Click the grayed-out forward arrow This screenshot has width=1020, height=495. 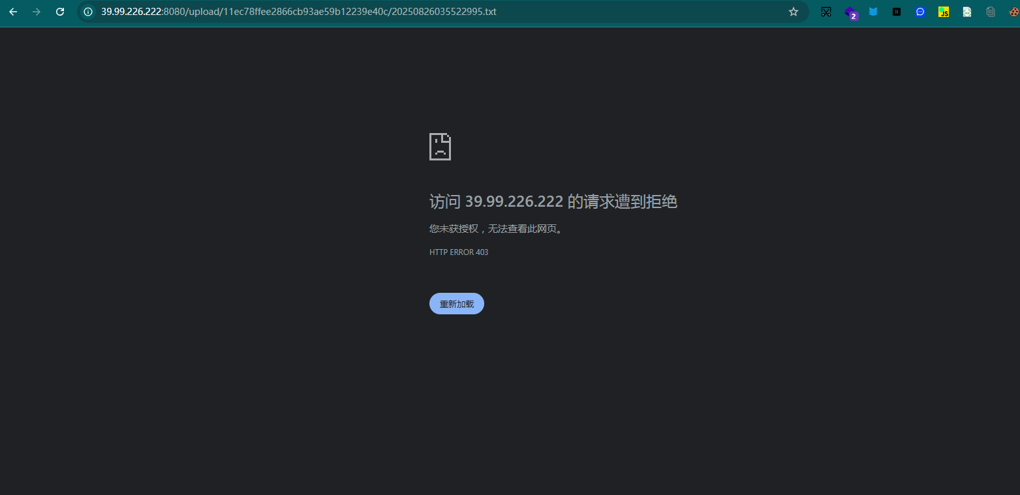(37, 12)
